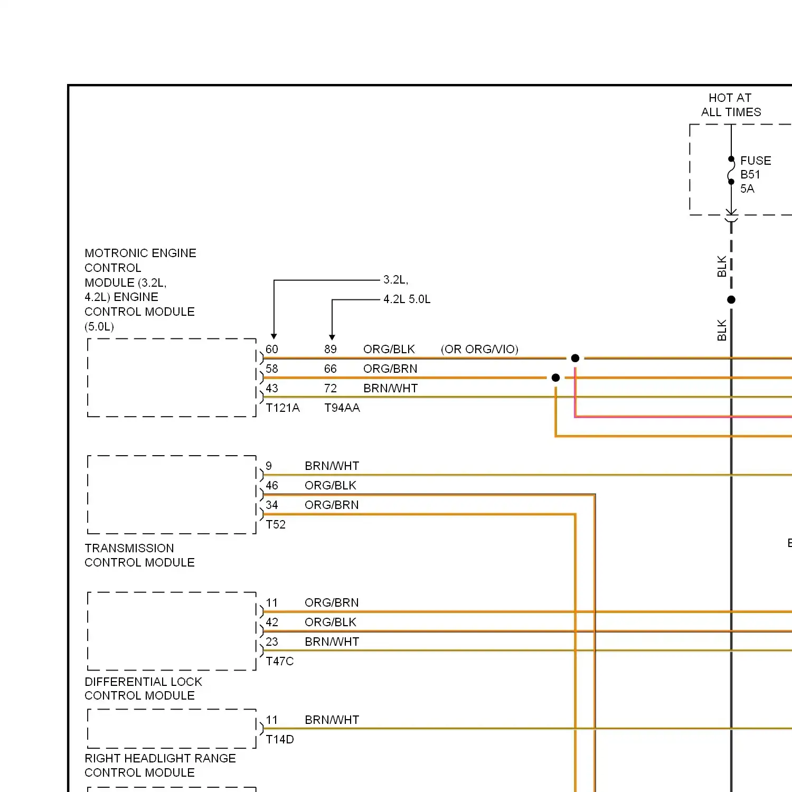Select the ORG/BLK label next to pin 89
The image size is (792, 792).
click(389, 349)
